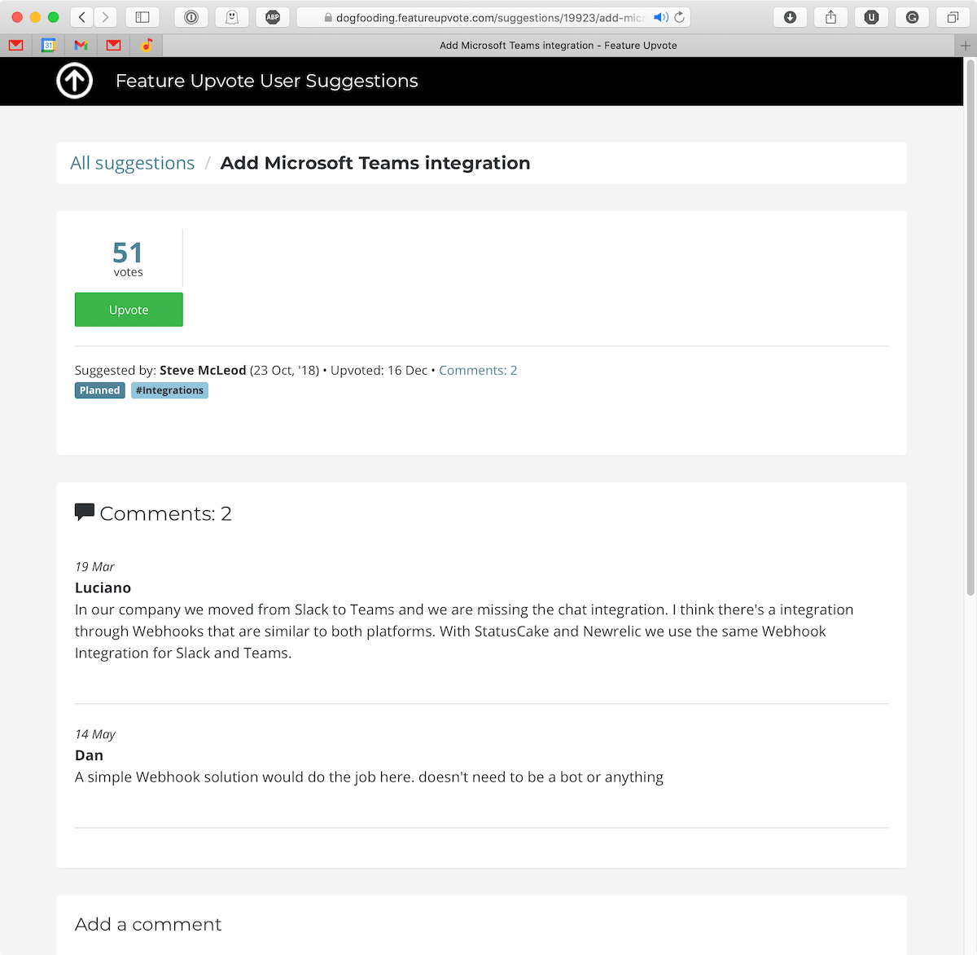Open the Grammarly G extension icon
This screenshot has width=977, height=955.
(912, 17)
